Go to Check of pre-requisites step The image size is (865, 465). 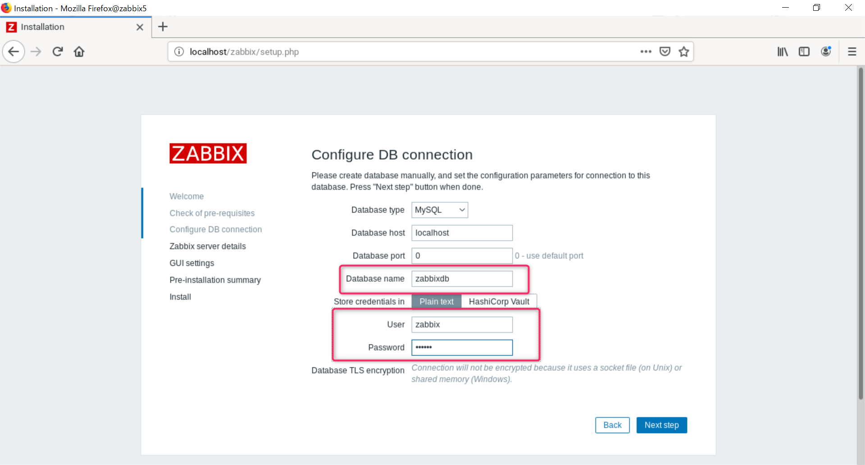[212, 213]
